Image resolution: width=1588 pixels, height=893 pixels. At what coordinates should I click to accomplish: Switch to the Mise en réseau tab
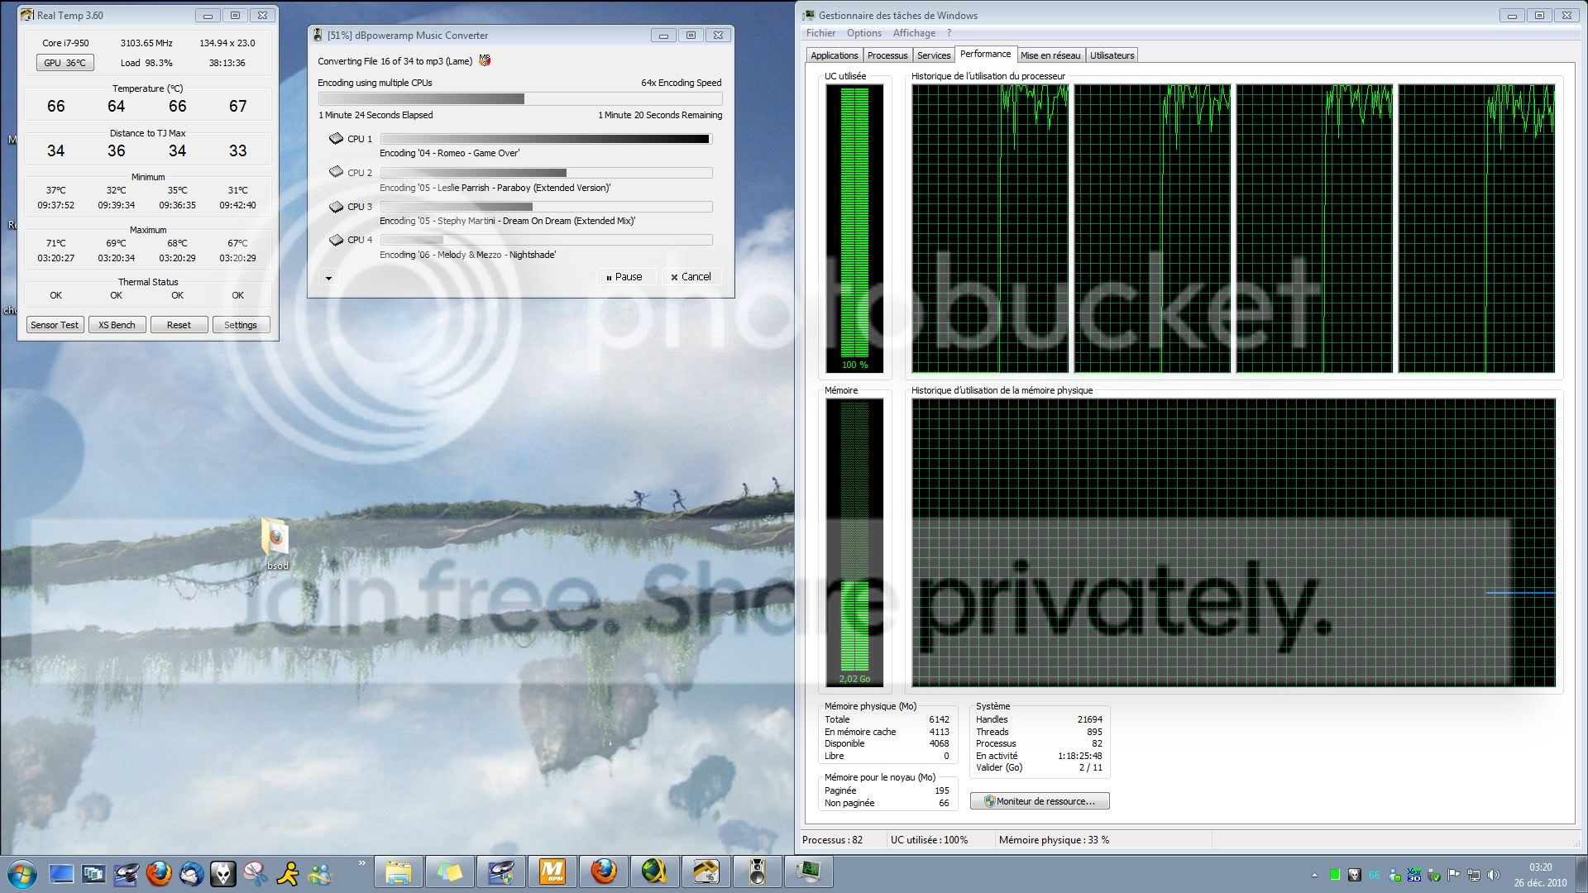point(1050,55)
